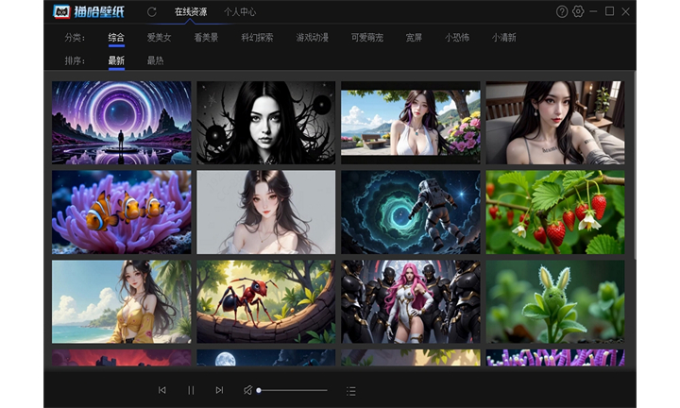Open settings gear icon
680x408 pixels.
tap(578, 11)
